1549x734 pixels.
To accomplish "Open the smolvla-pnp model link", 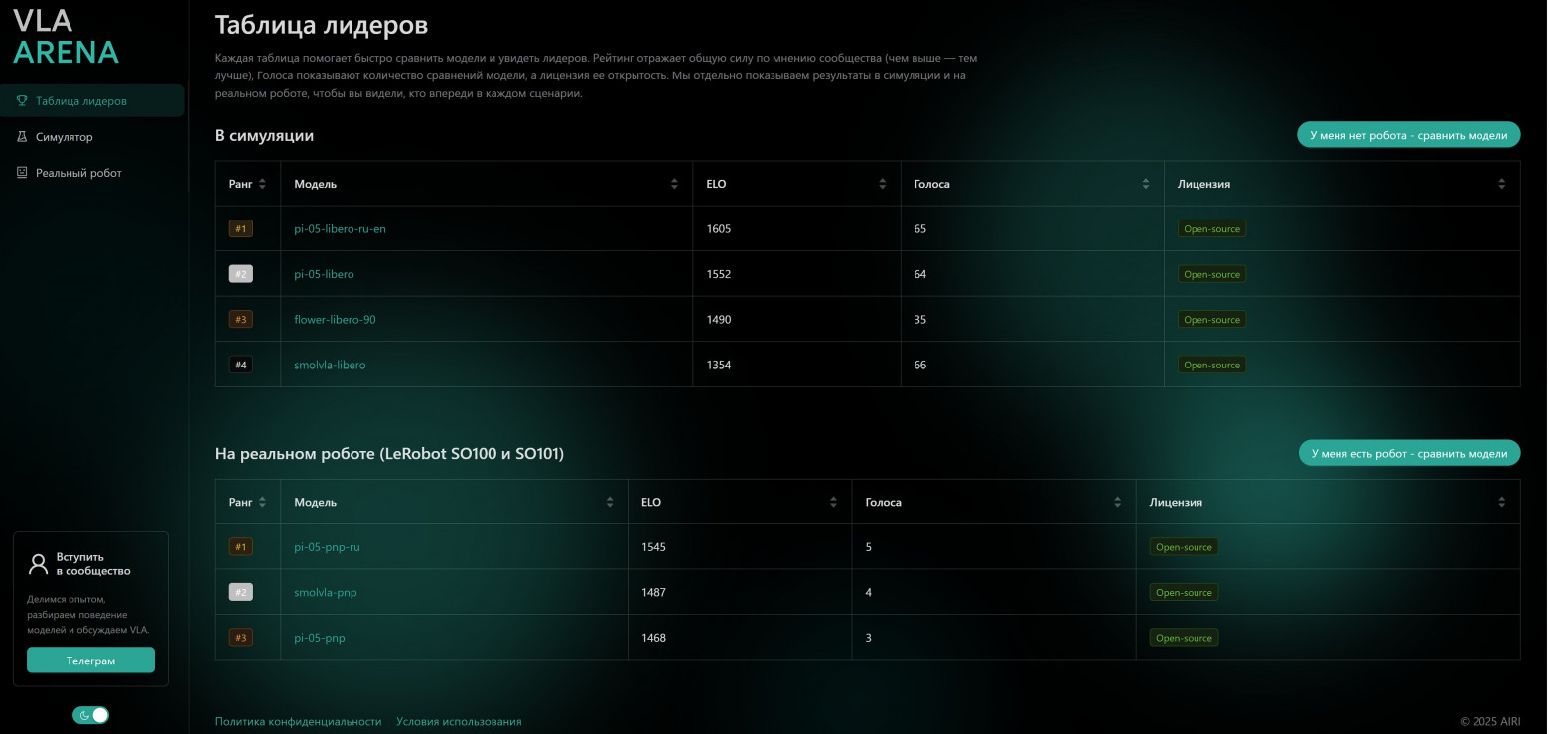I will coord(326,593).
